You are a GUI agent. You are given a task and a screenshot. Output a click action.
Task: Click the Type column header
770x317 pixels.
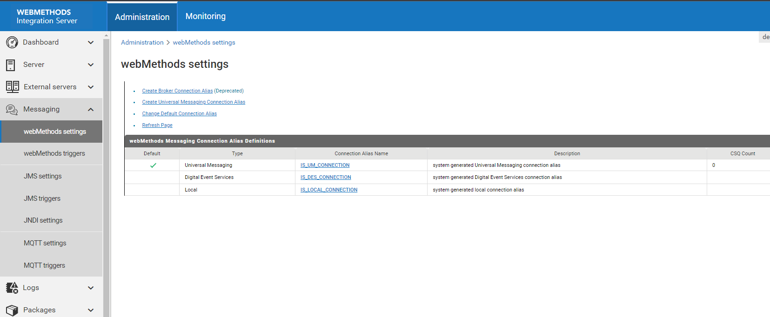[x=237, y=153]
